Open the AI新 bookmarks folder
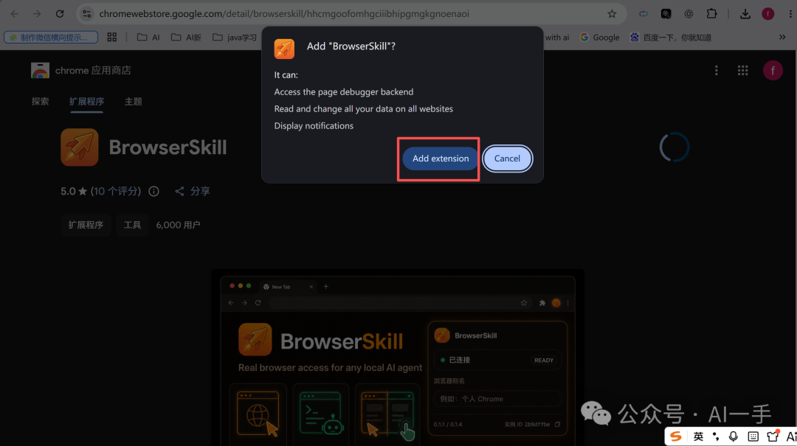 click(186, 37)
